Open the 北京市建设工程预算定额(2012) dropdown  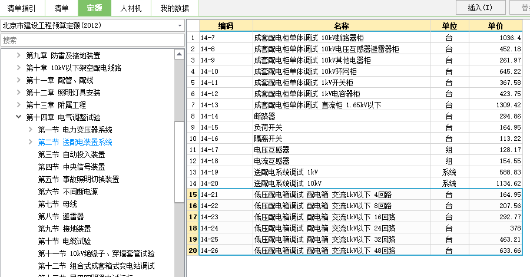click(92, 25)
